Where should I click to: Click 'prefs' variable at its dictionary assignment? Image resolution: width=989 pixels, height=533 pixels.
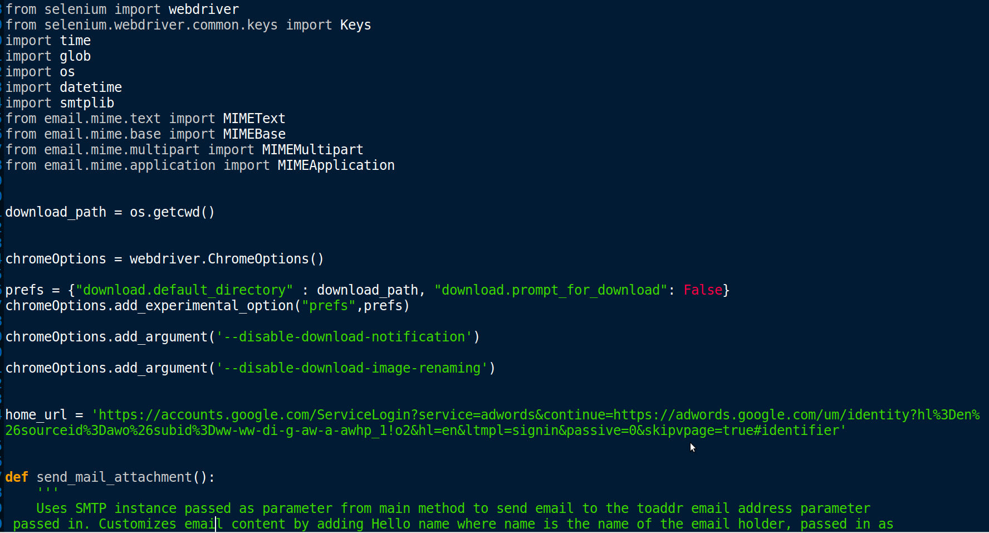pos(25,290)
